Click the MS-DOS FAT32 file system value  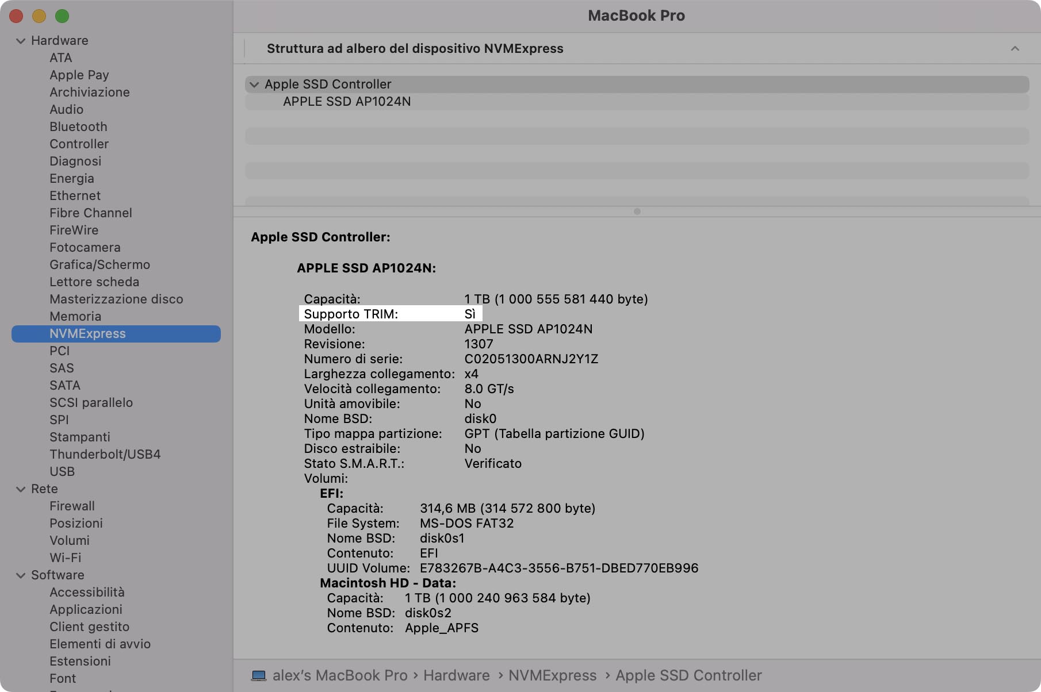pos(467,524)
